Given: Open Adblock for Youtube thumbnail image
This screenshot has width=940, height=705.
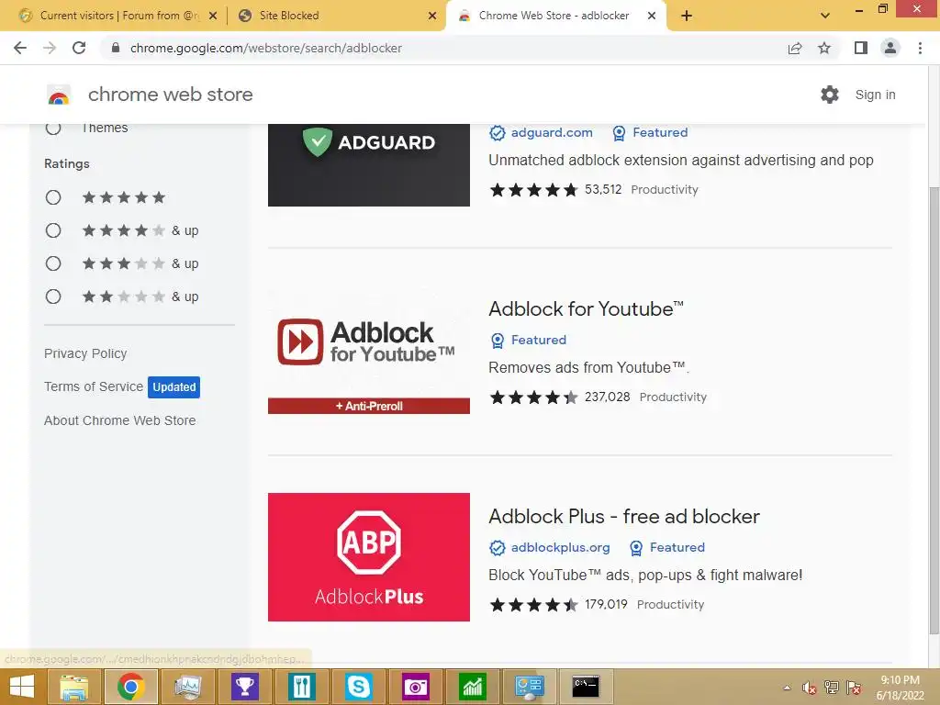Looking at the screenshot, I should click(369, 350).
